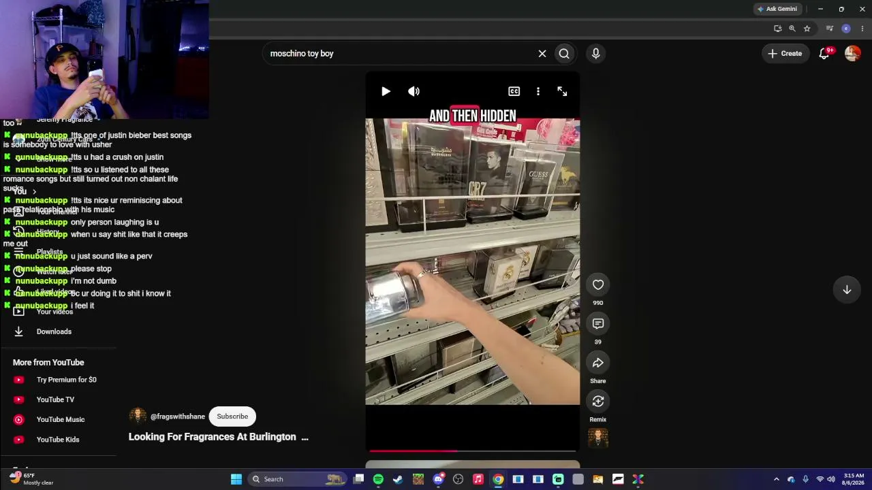The height and width of the screenshot is (490, 872).
Task: Show hidden system tray icons
Action: click(x=776, y=479)
